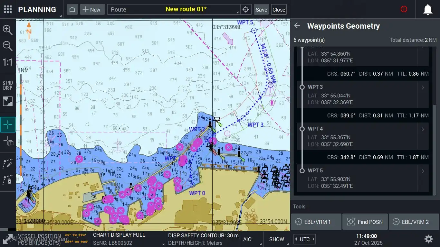Set chart scale to 1:1
The height and width of the screenshot is (247, 440).
(x=8, y=62)
